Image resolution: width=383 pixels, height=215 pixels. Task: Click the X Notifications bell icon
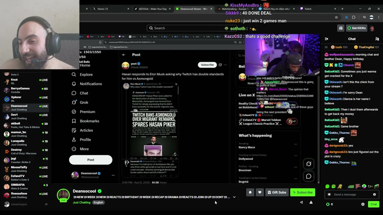tap(74, 84)
